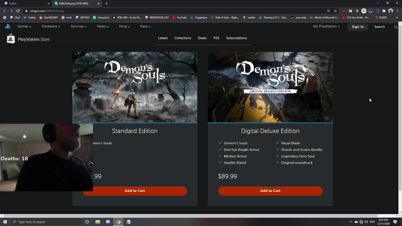402x226 pixels.
Task: Show hidden system tray icons chevron
Action: click(x=351, y=222)
